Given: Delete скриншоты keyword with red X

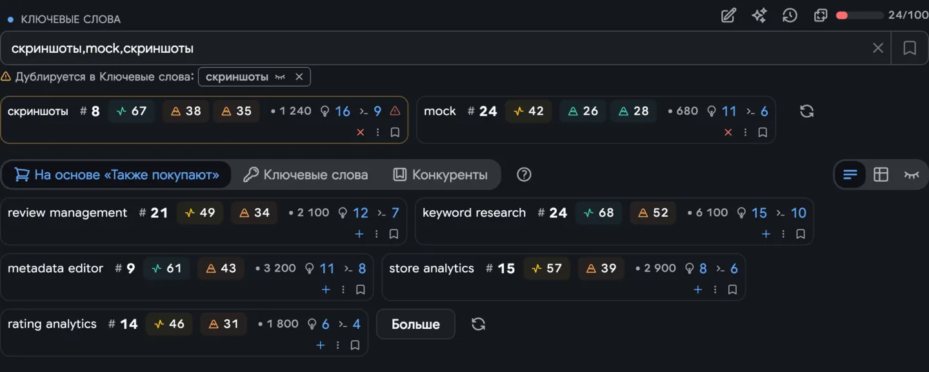Looking at the screenshot, I should click(x=361, y=132).
